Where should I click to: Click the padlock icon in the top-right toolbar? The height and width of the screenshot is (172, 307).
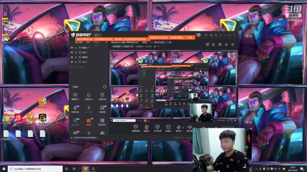[213, 44]
